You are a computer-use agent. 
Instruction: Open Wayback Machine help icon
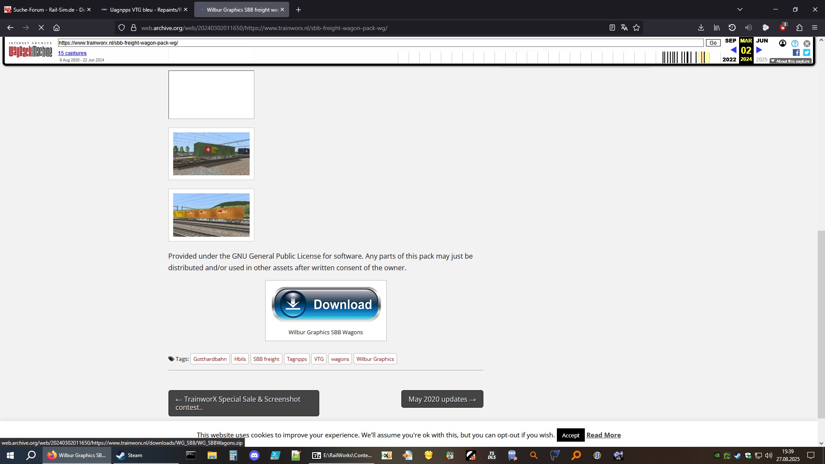pos(795,43)
